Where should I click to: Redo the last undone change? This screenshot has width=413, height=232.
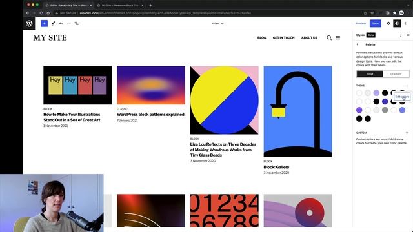tap(69, 23)
